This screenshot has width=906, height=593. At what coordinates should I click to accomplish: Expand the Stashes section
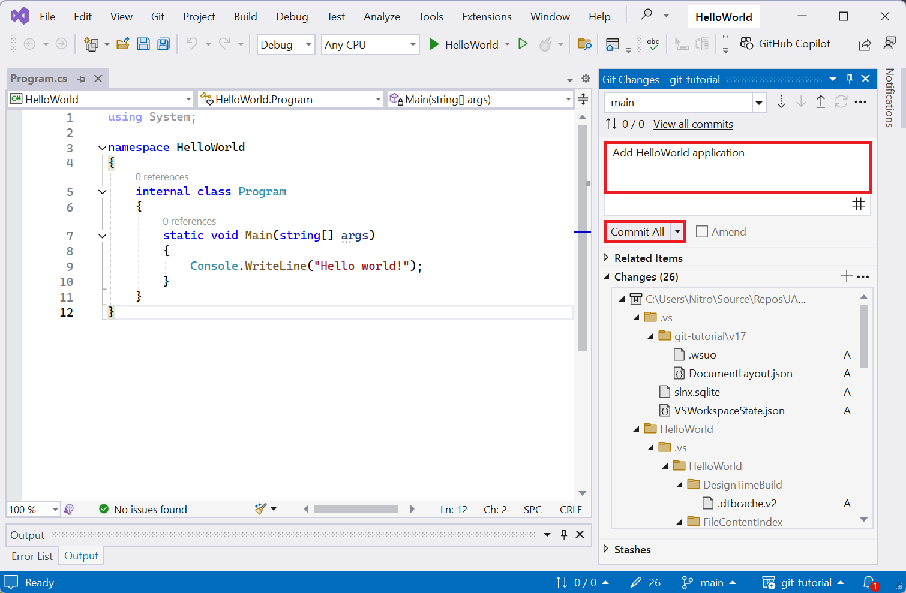[x=606, y=549]
